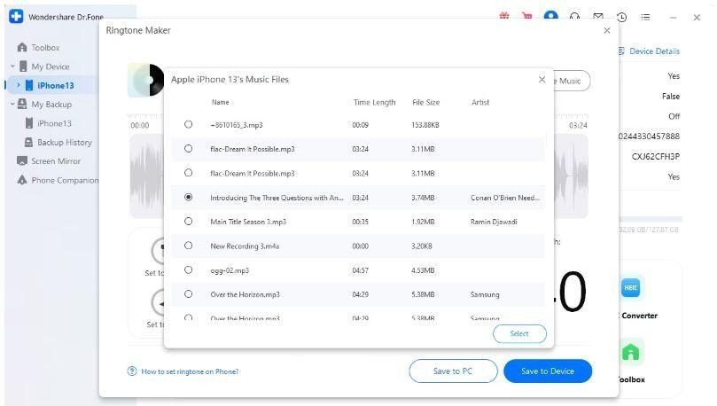This screenshot has height=406, width=717.
Task: Select the +8610165_3.mp3 radio button
Action: click(188, 125)
